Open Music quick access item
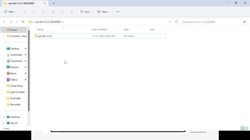Image resolution: width=250 pixels, height=140 pixels. pos(12,73)
